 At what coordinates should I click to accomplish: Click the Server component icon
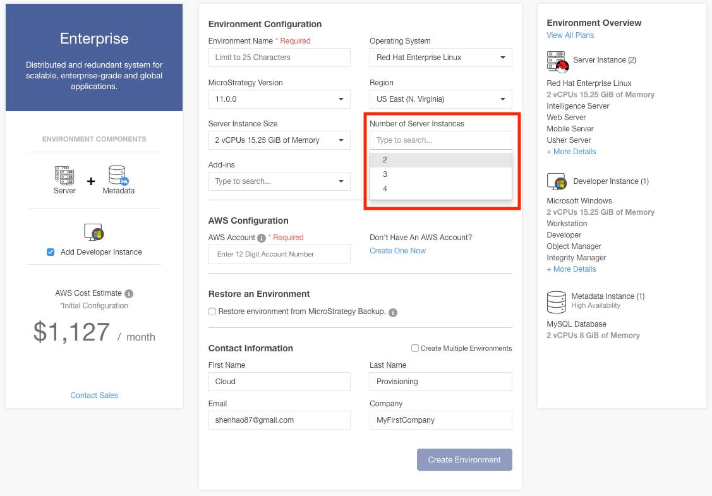[64, 175]
